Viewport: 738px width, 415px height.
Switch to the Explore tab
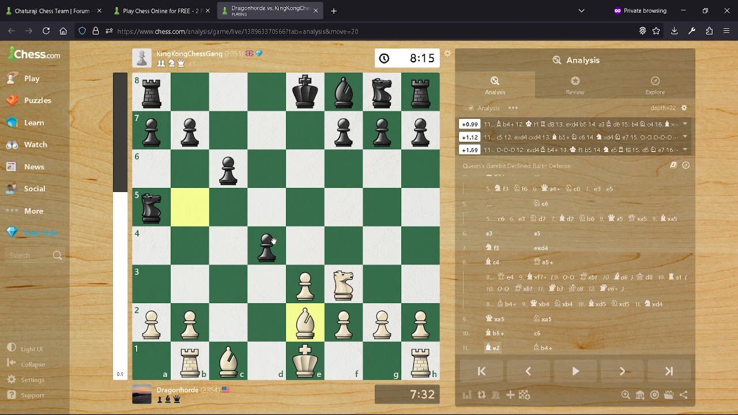pos(655,85)
